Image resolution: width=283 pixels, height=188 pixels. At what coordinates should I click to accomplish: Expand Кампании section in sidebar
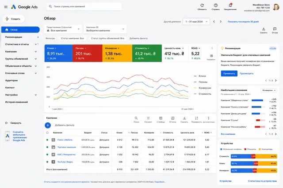[x=36, y=52]
